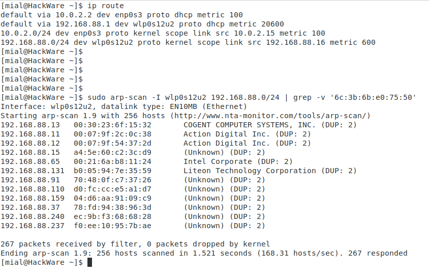Click the 'Ending arp-scan 1.9' summary line
The image size is (429, 275).
click(203, 253)
